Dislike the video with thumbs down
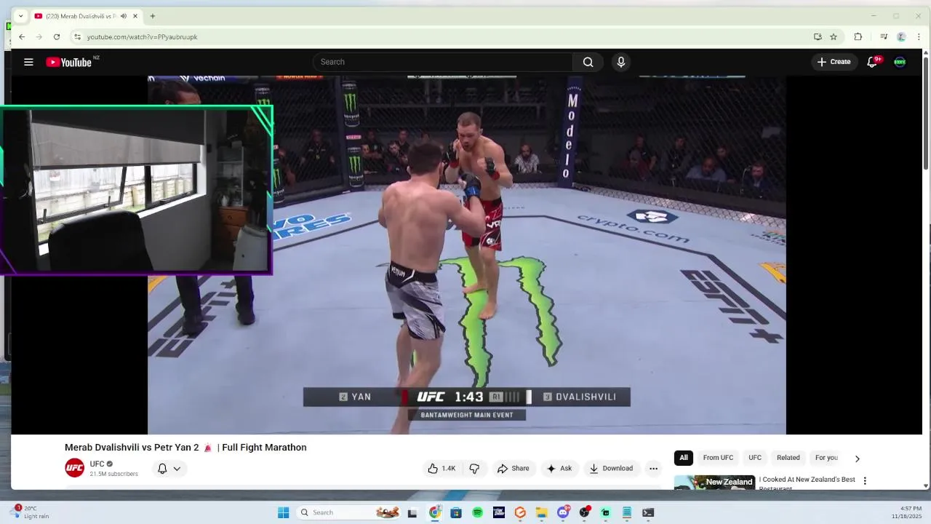Viewport: 931px width, 524px height. click(474, 469)
